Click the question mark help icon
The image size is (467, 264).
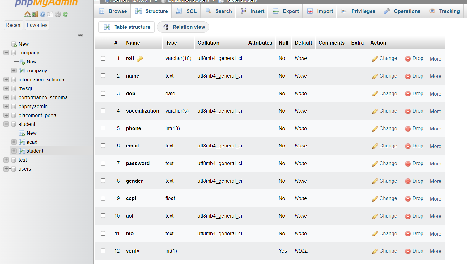coord(42,14)
